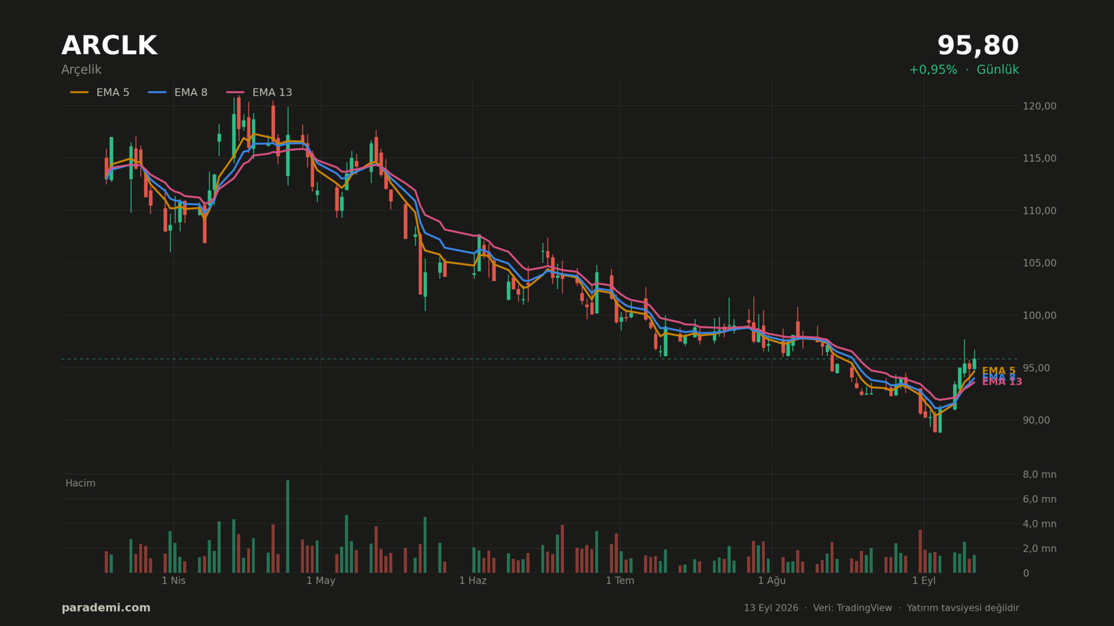Select the Yatırım tavsiyesi değildir disclaimer

coord(963,608)
